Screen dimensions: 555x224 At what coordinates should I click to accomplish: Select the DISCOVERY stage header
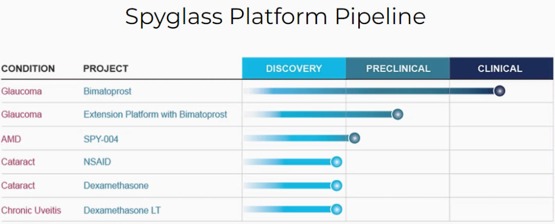click(294, 68)
